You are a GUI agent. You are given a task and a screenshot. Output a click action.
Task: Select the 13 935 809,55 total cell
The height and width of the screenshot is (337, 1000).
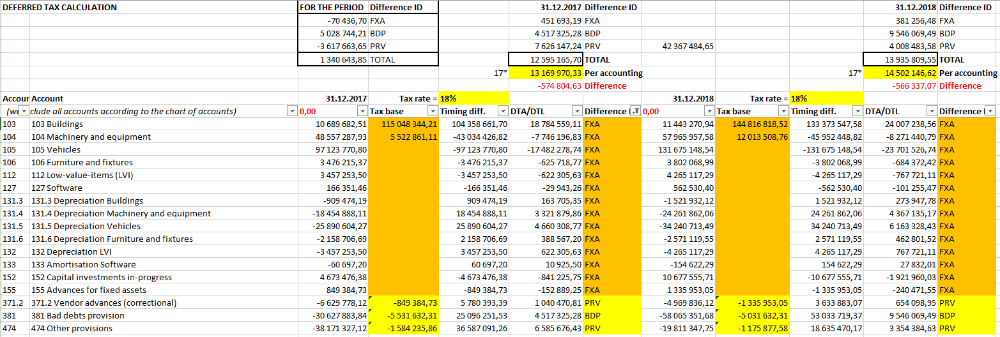pos(900,59)
